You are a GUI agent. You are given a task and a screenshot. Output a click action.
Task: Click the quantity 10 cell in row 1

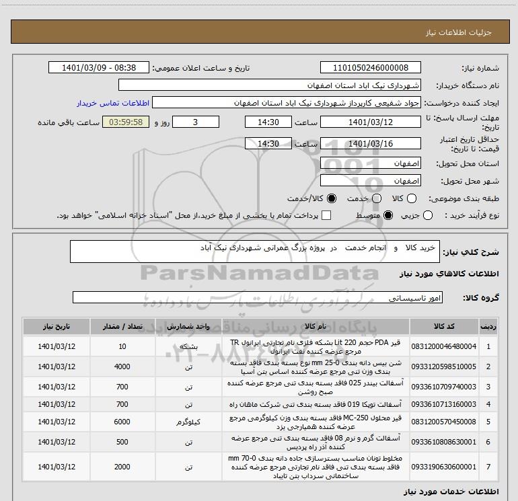pos(122,346)
